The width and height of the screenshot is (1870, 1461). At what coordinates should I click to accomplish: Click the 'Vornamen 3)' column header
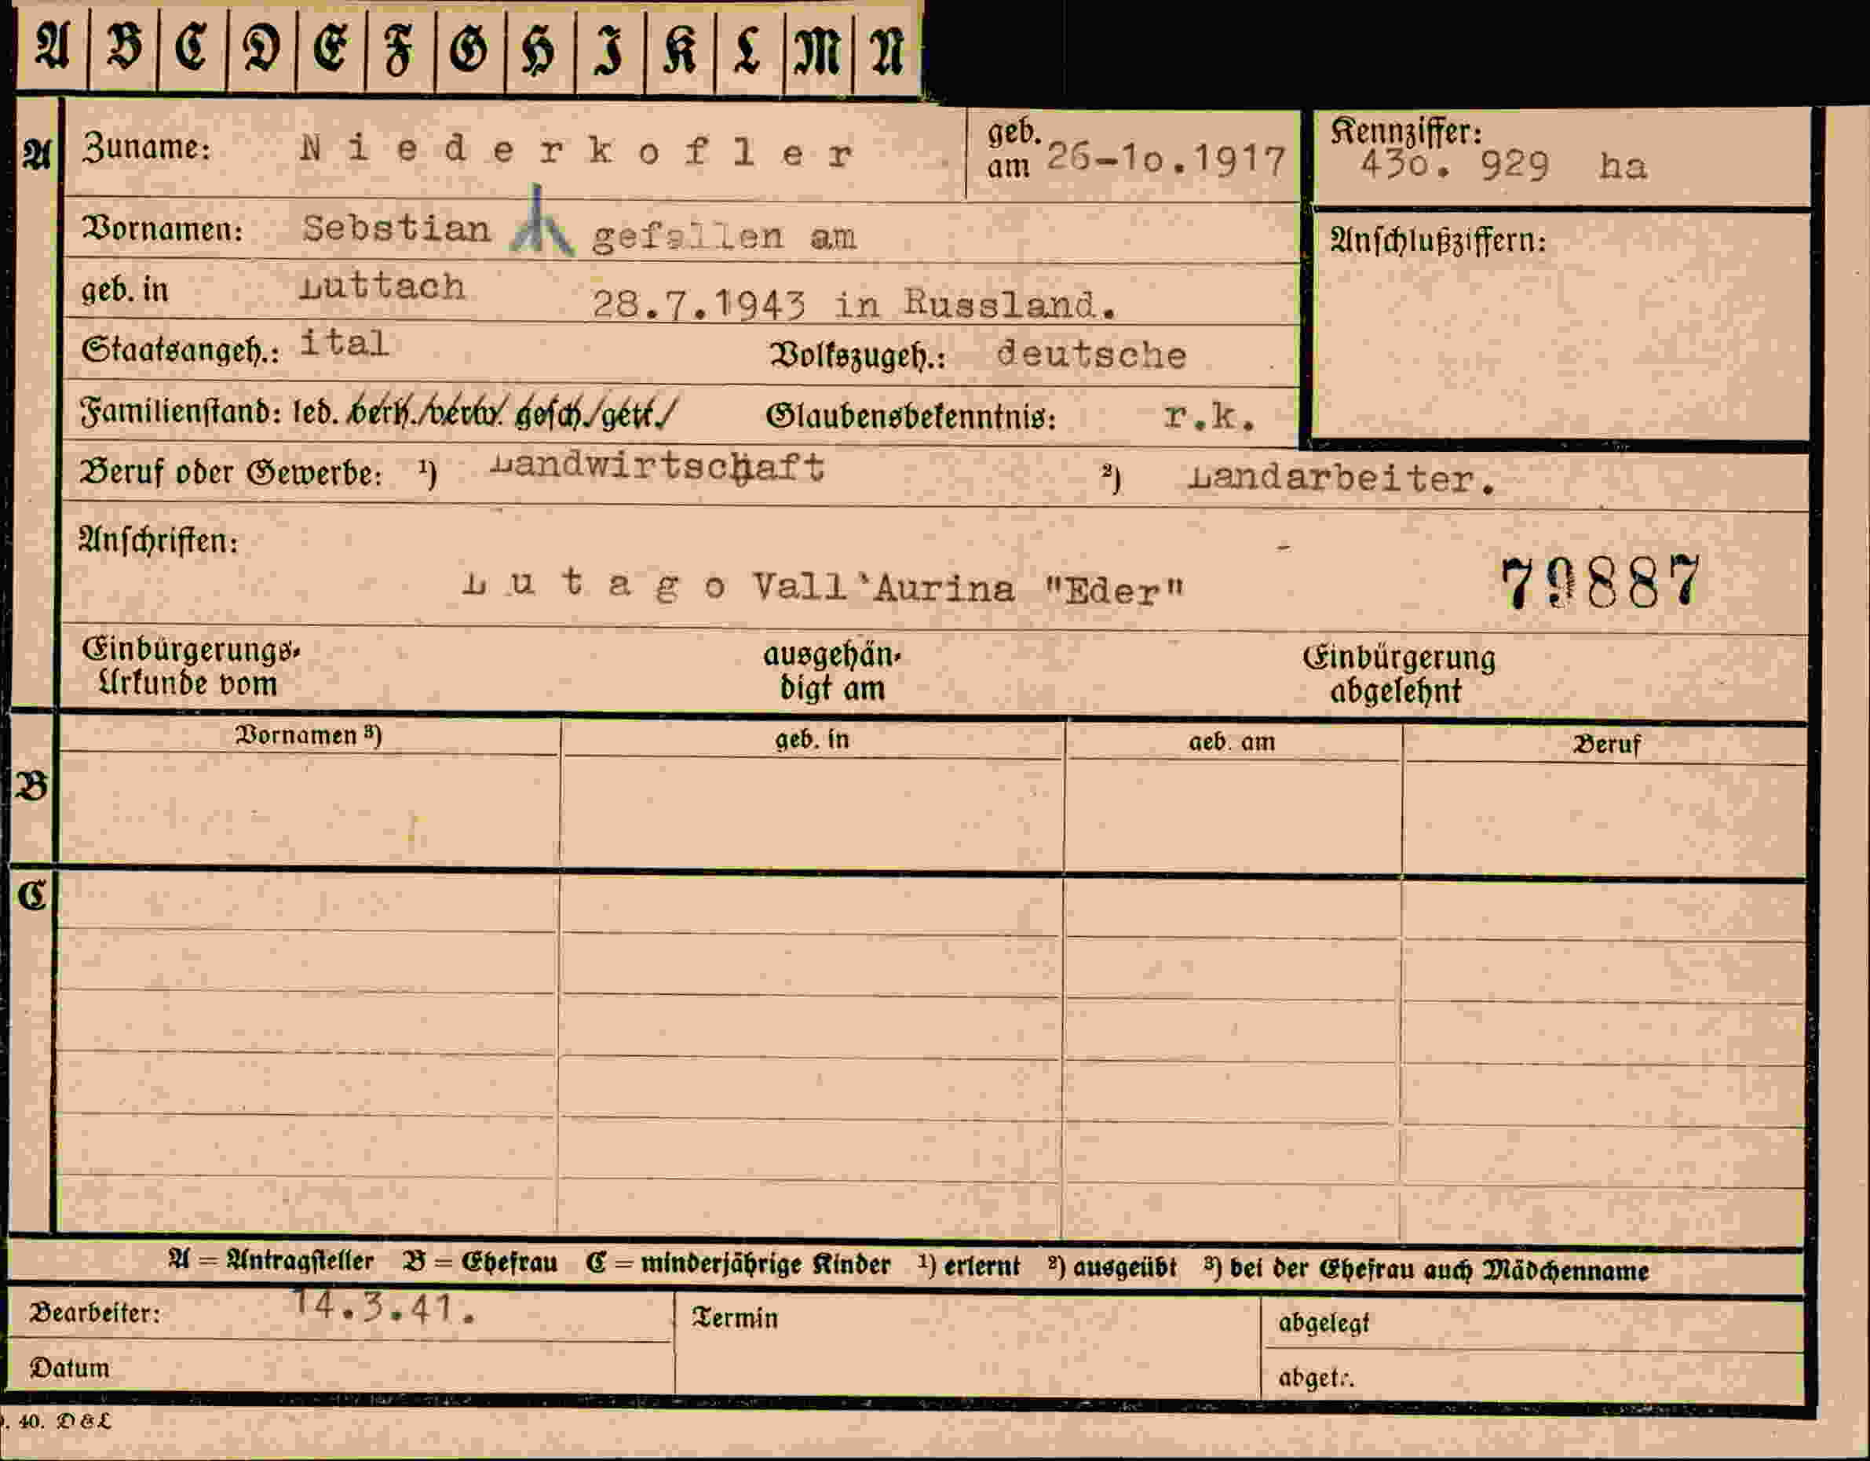309,734
